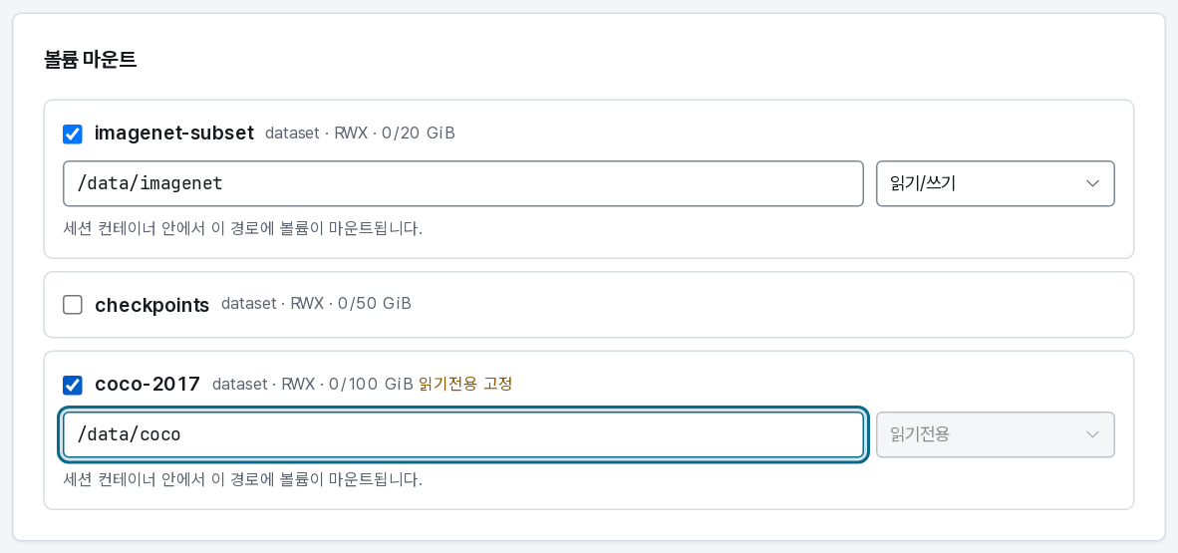
Task: Click the checkpoints volume name label
Action: click(151, 304)
